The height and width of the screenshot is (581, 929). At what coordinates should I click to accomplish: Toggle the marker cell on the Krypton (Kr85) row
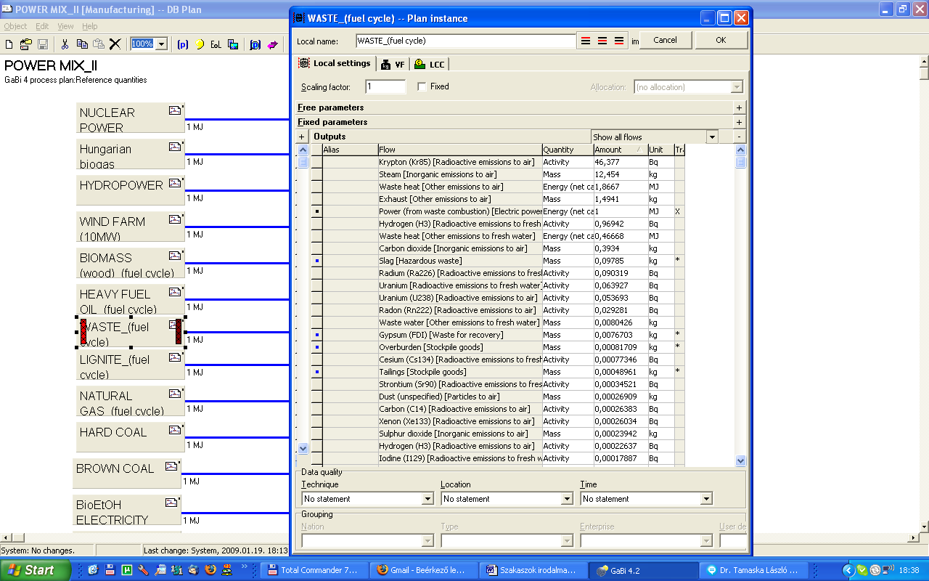coord(317,162)
